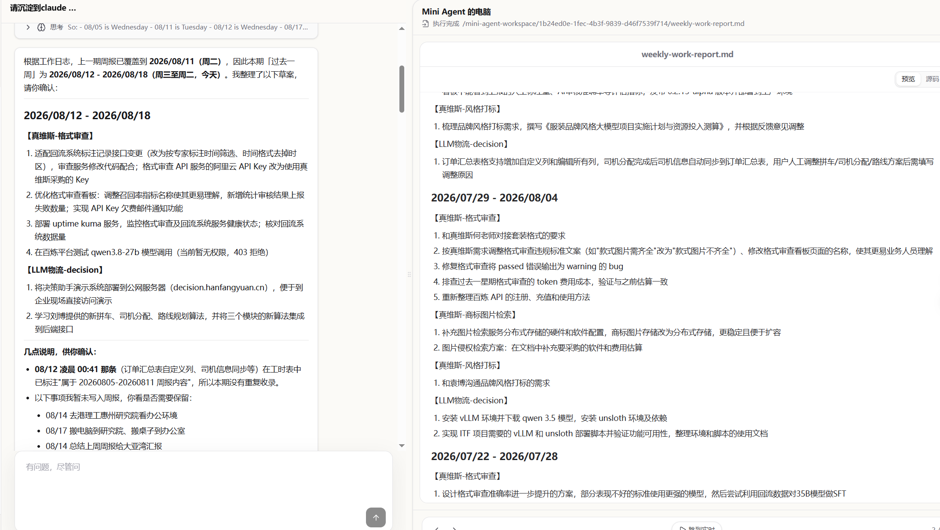
Task: Click the weekly-work-report.md file title
Action: coord(687,55)
